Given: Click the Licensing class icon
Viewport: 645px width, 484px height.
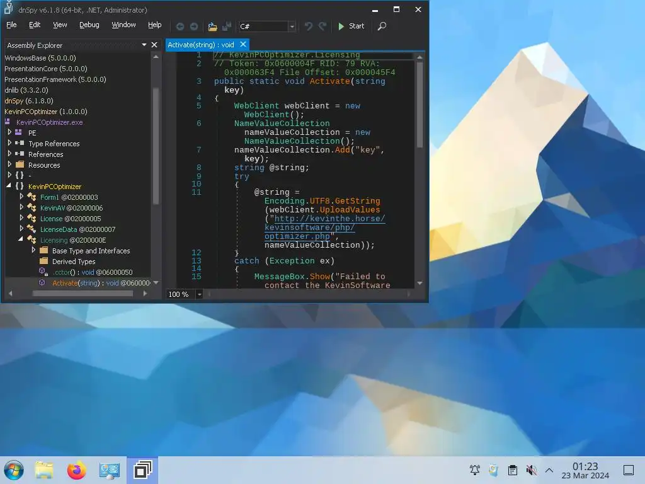Looking at the screenshot, I should point(31,239).
